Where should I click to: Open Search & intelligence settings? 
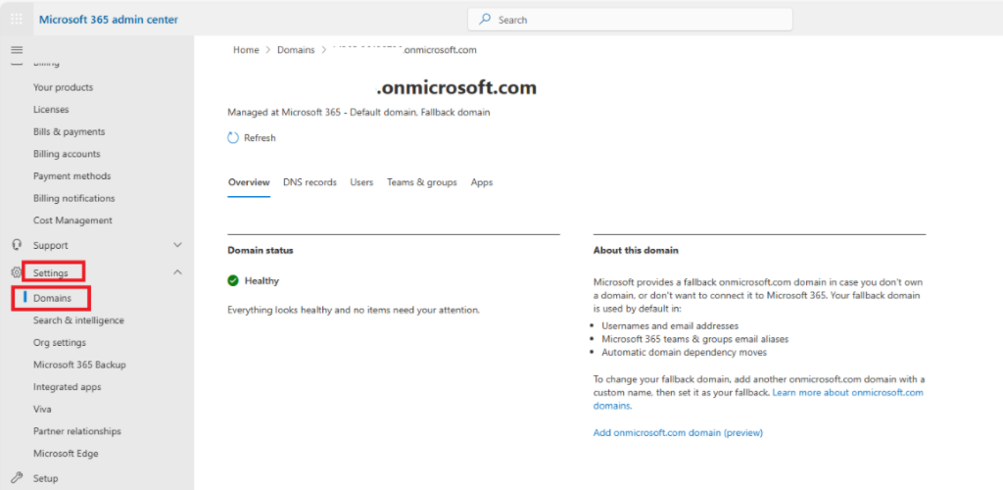point(78,319)
